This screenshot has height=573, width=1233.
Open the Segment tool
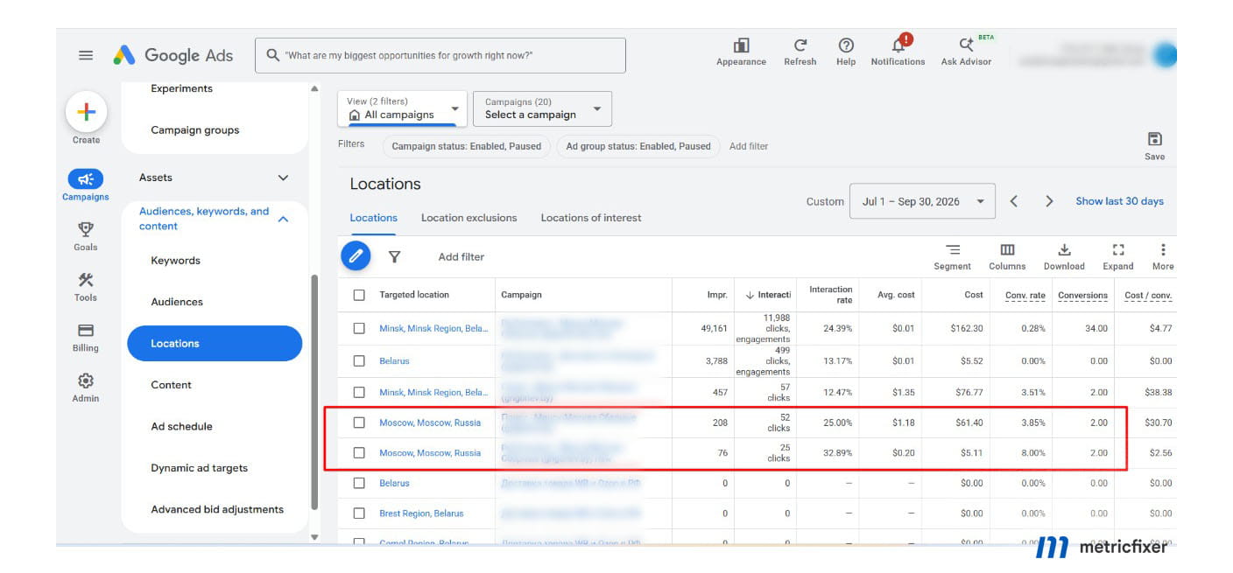point(952,257)
